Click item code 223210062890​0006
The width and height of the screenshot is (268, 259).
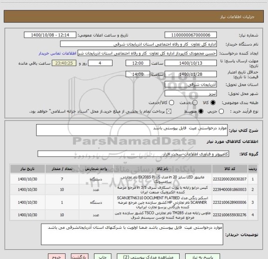(x=229, y=202)
